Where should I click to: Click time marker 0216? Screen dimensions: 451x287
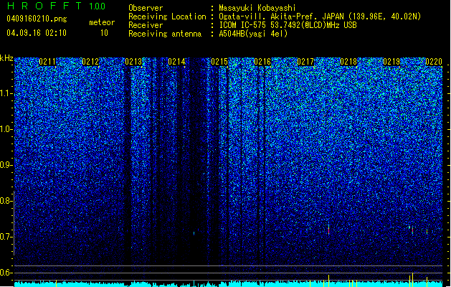(262, 62)
